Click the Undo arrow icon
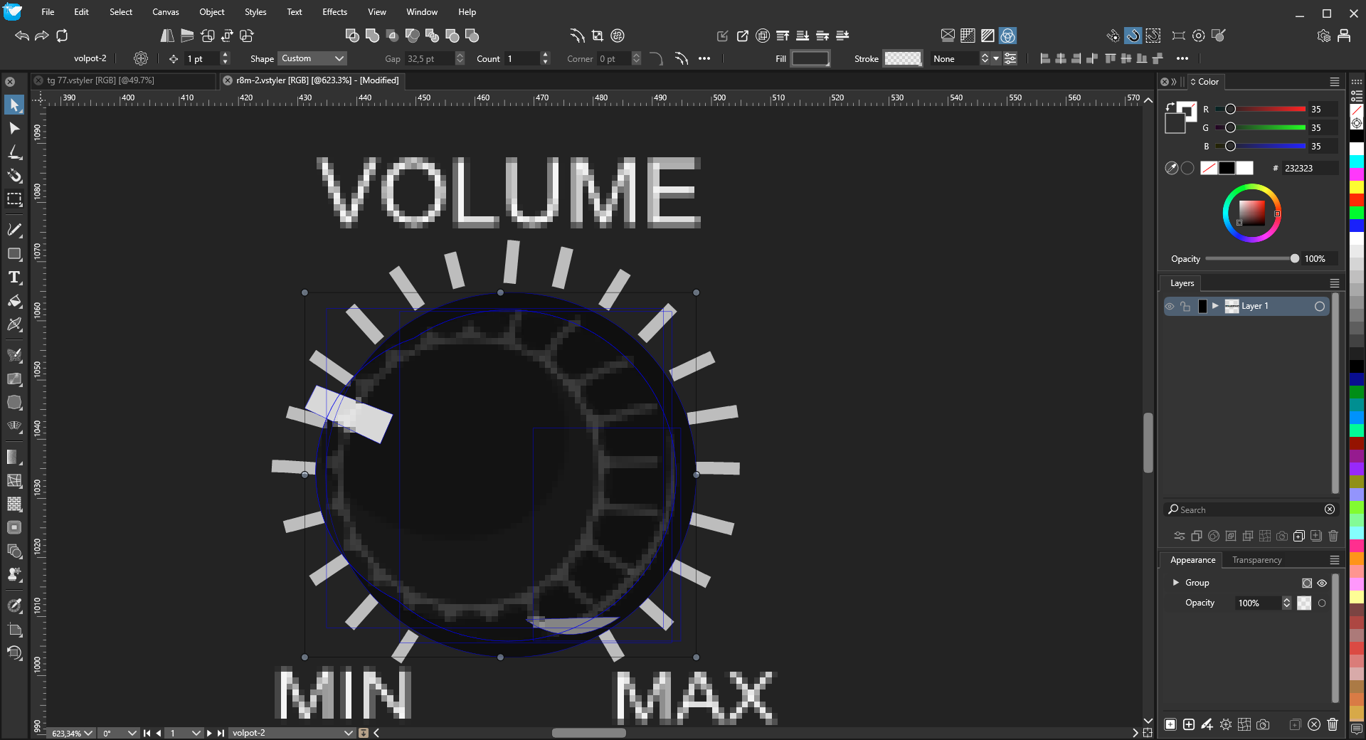The width and height of the screenshot is (1366, 740). pos(22,36)
